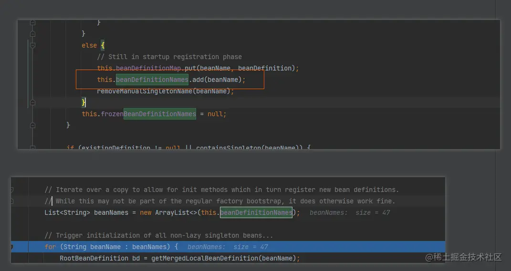
Task: Click null assigned to frozenBeanDefinitionNames
Action: pos(215,114)
